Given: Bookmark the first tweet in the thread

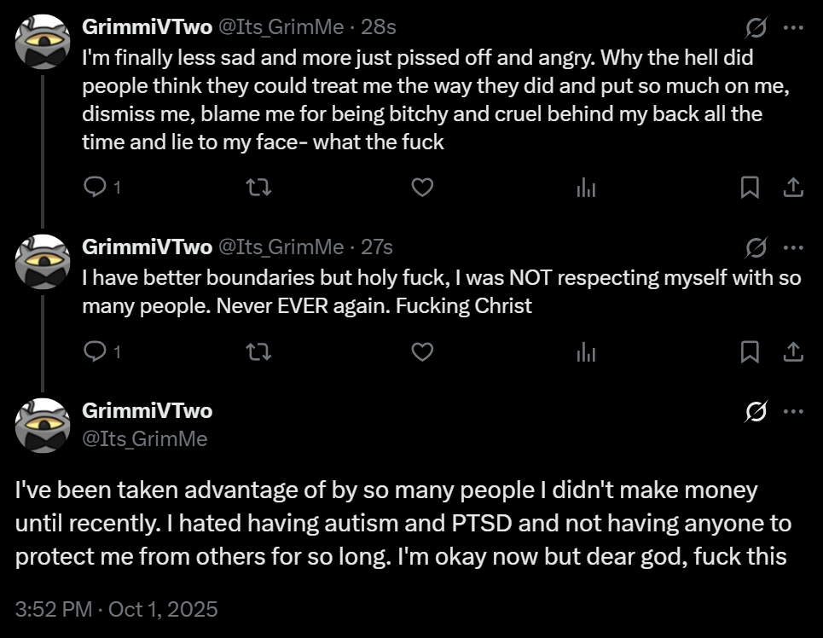Looking at the screenshot, I should pos(750,188).
